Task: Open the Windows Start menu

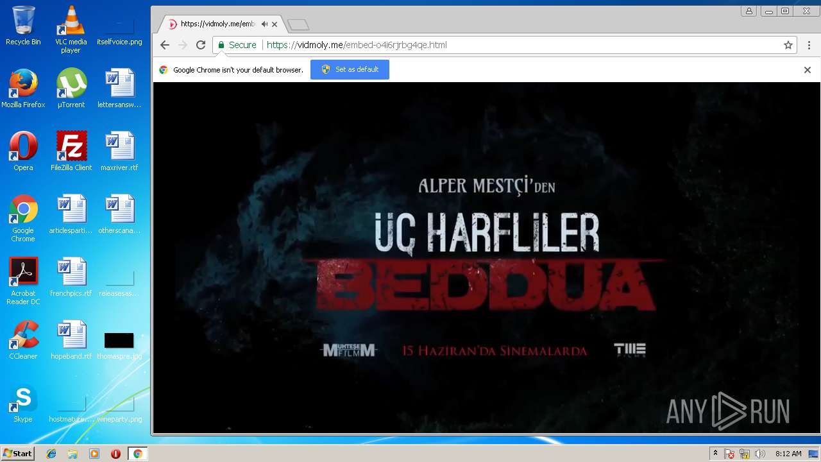Action: click(x=17, y=454)
